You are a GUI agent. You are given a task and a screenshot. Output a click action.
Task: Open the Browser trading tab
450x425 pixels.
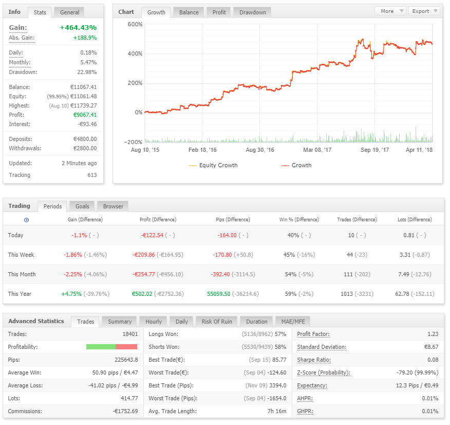[113, 206]
